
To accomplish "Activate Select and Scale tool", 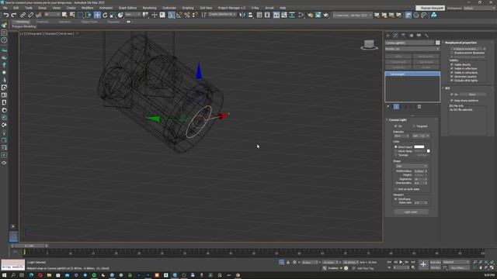I will [113, 15].
